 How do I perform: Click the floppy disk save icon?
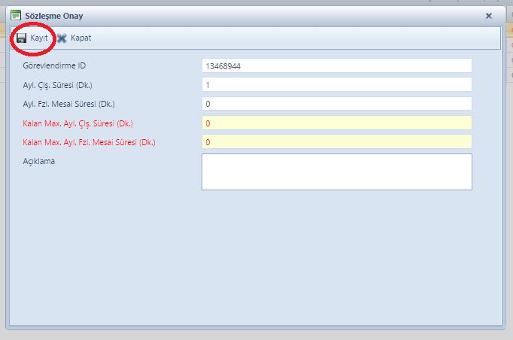21,38
